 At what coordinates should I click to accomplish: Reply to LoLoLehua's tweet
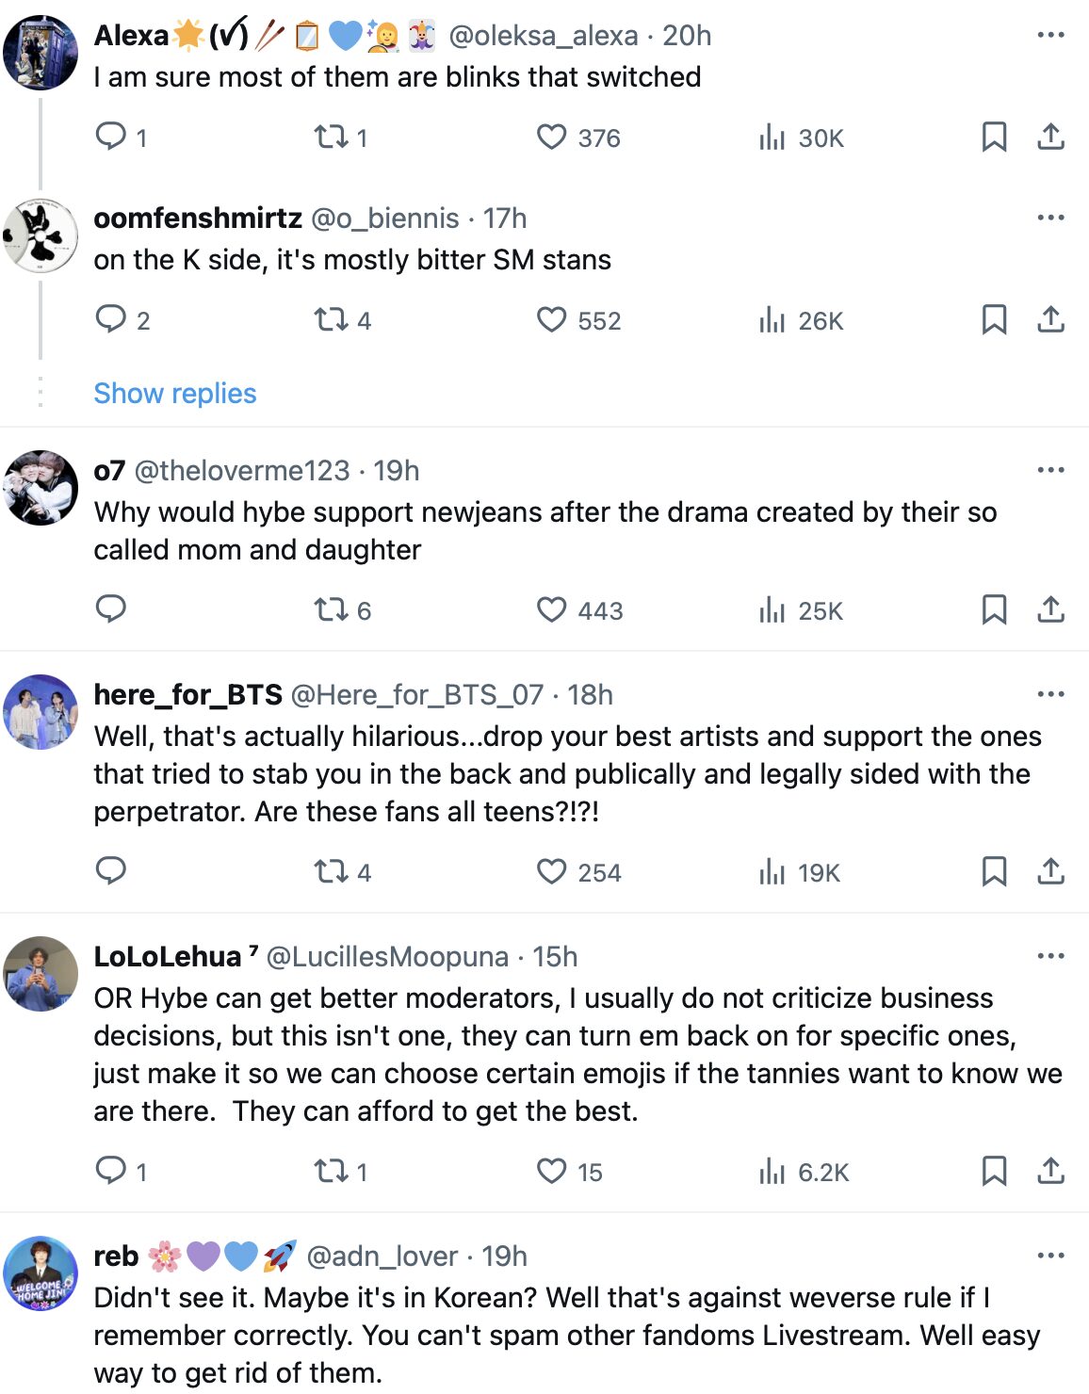(111, 1172)
